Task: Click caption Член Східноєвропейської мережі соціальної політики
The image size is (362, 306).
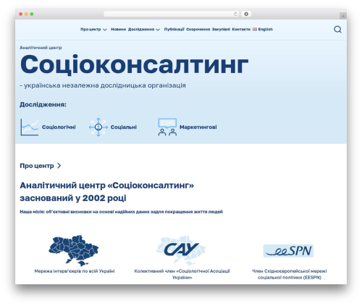Action: (x=290, y=274)
